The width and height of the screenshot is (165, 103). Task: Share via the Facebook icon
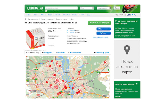(130, 15)
